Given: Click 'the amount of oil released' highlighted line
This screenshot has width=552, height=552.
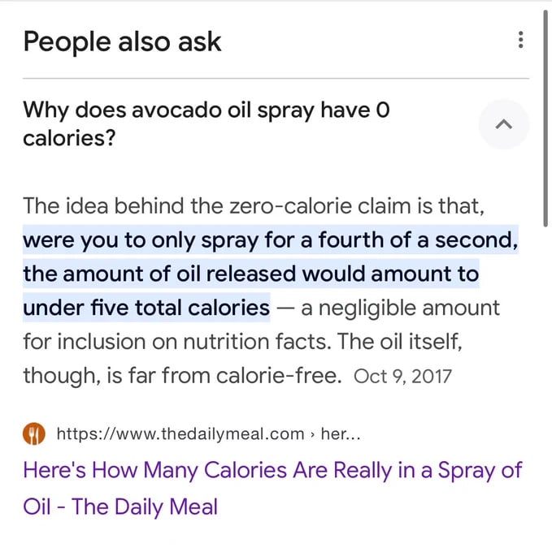Looking at the screenshot, I should [250, 274].
